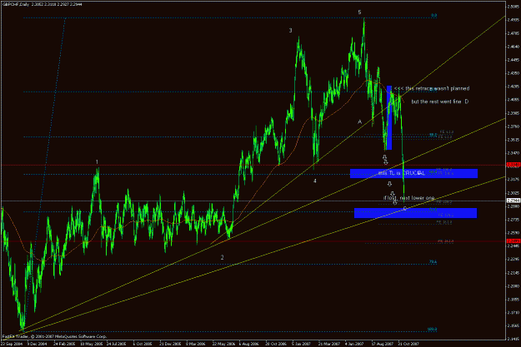Click the 10 May 2005 date label
Screen dimensions: 521x347
coord(90,344)
